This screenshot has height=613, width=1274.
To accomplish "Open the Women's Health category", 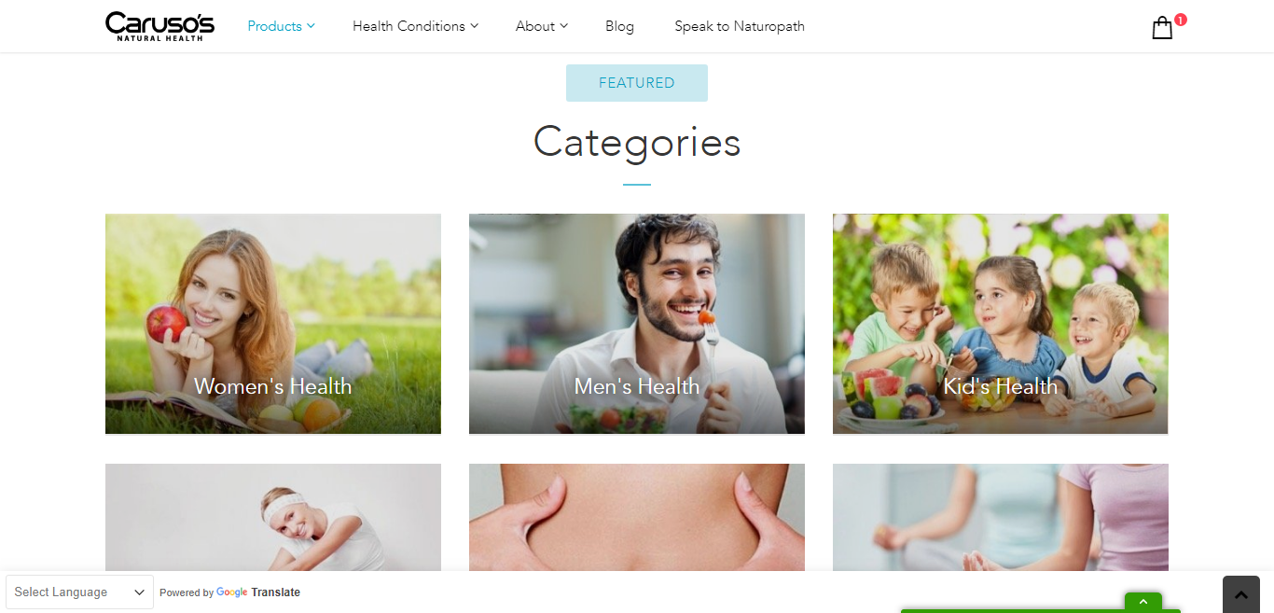I will tap(273, 324).
